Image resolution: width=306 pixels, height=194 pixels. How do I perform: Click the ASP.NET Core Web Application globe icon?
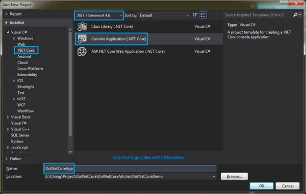pos(82,51)
